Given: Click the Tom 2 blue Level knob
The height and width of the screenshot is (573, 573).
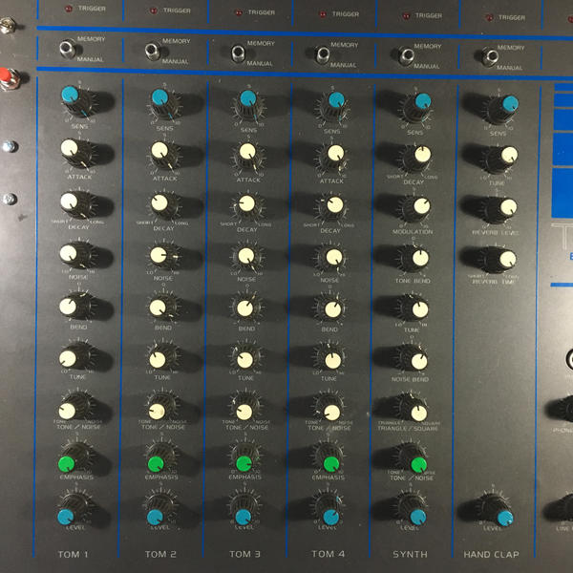Looking at the screenshot, I should 155,517.
